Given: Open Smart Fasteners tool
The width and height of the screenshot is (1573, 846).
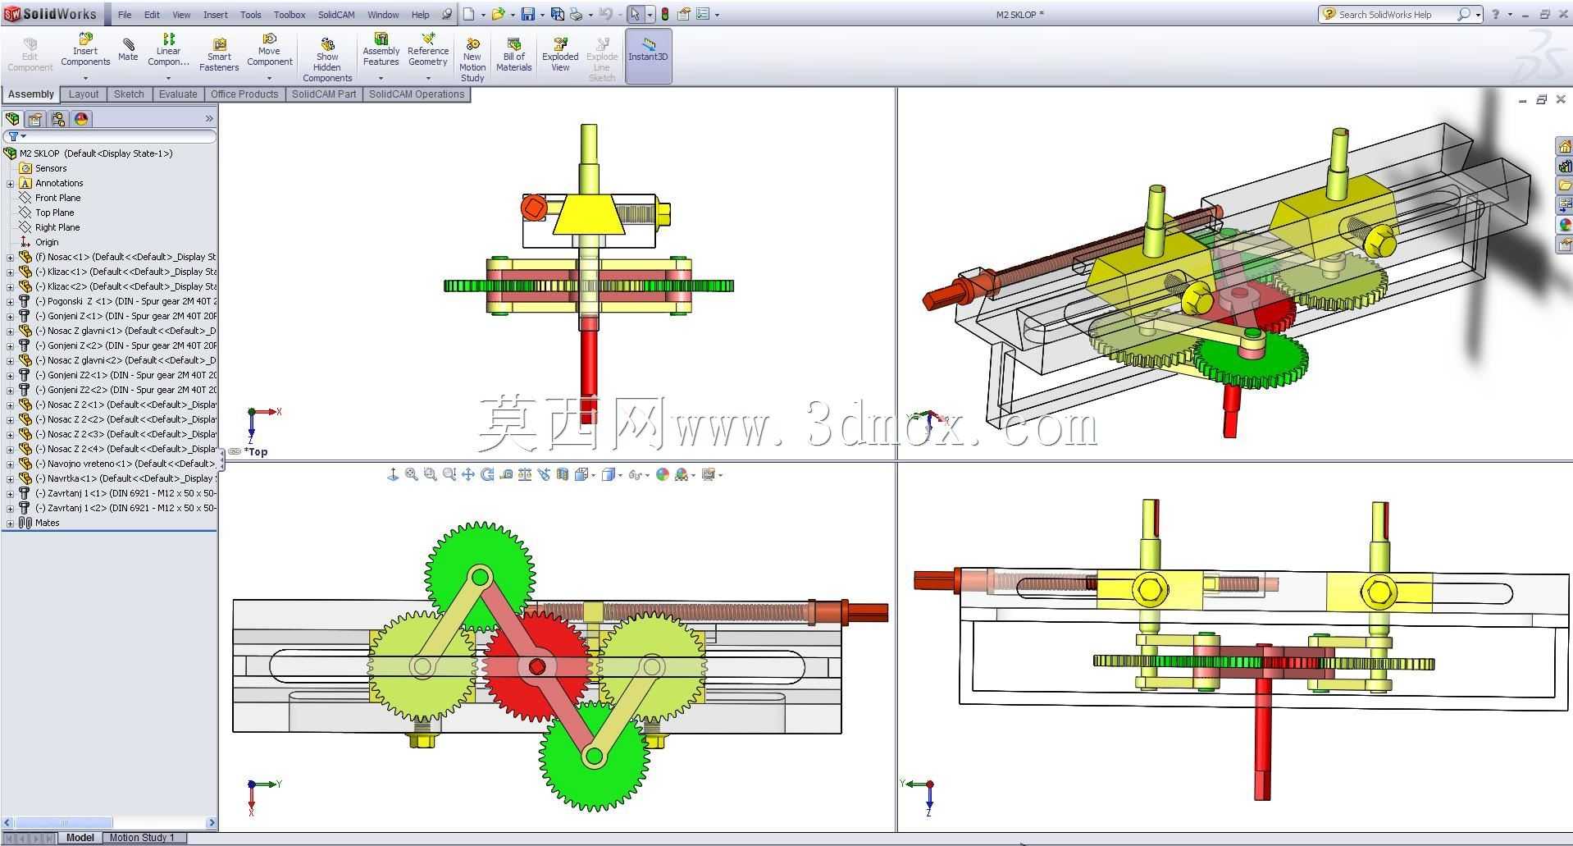Looking at the screenshot, I should coord(219,54).
